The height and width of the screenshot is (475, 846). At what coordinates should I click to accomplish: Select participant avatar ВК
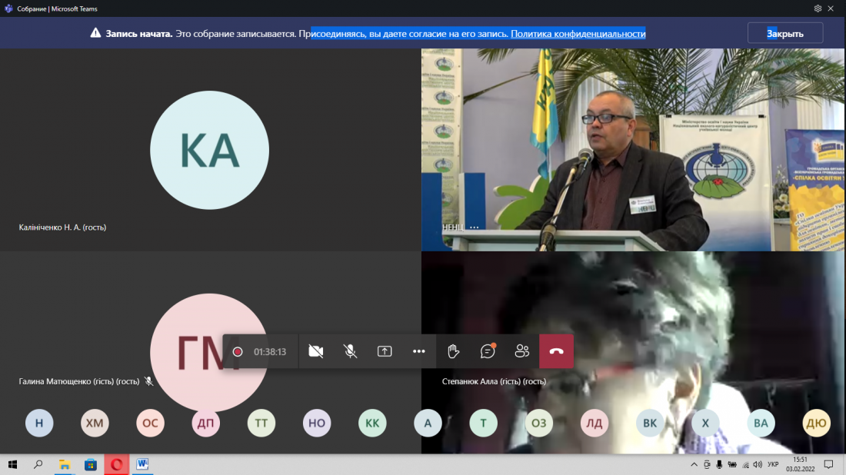click(x=650, y=424)
